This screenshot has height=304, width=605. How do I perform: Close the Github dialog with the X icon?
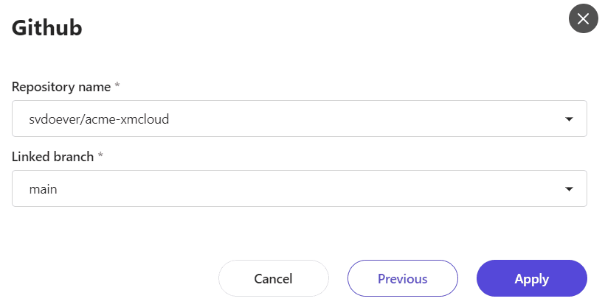583,18
